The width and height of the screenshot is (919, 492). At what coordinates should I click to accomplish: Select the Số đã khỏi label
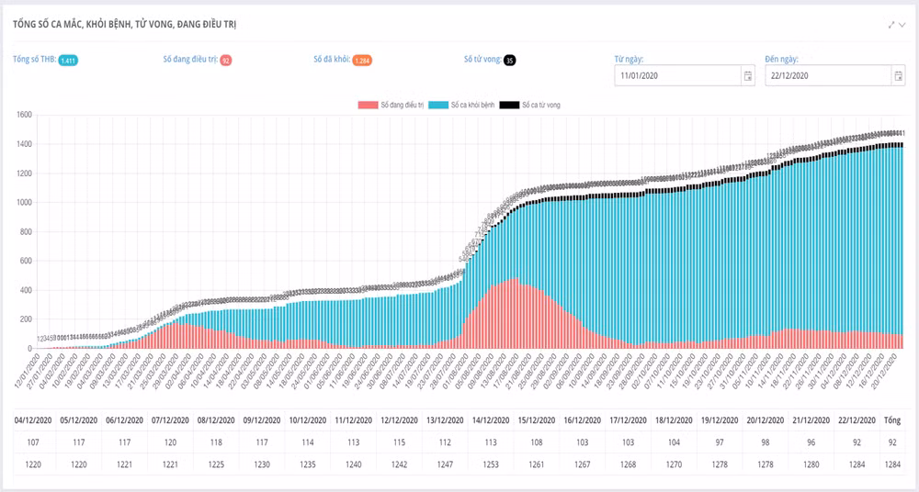pyautogui.click(x=332, y=59)
